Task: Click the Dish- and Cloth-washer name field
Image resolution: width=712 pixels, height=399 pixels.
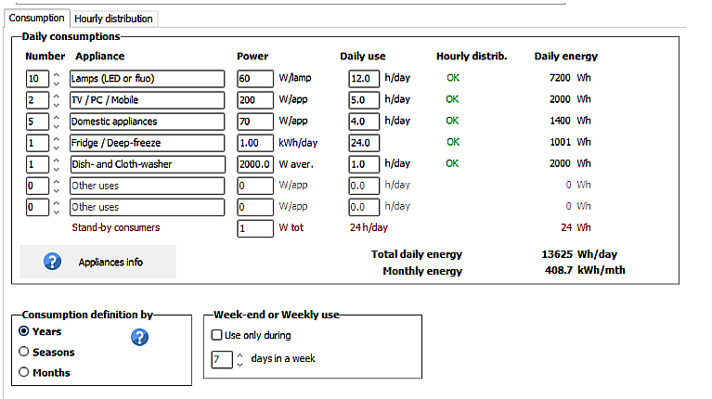Action: click(147, 164)
